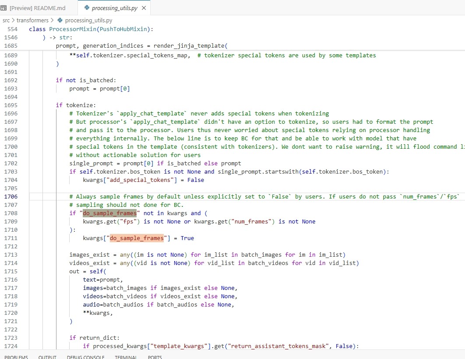The height and width of the screenshot is (359, 465).
Task: Select the PORTS panel tab
Action: click(x=155, y=356)
